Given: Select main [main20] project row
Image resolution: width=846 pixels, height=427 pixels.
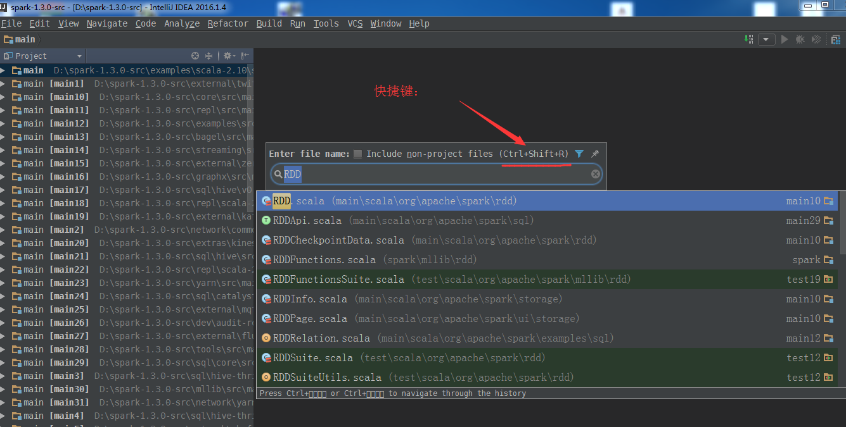Looking at the screenshot, I should point(127,243).
